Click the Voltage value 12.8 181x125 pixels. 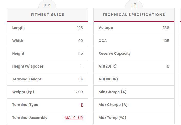point(166,28)
